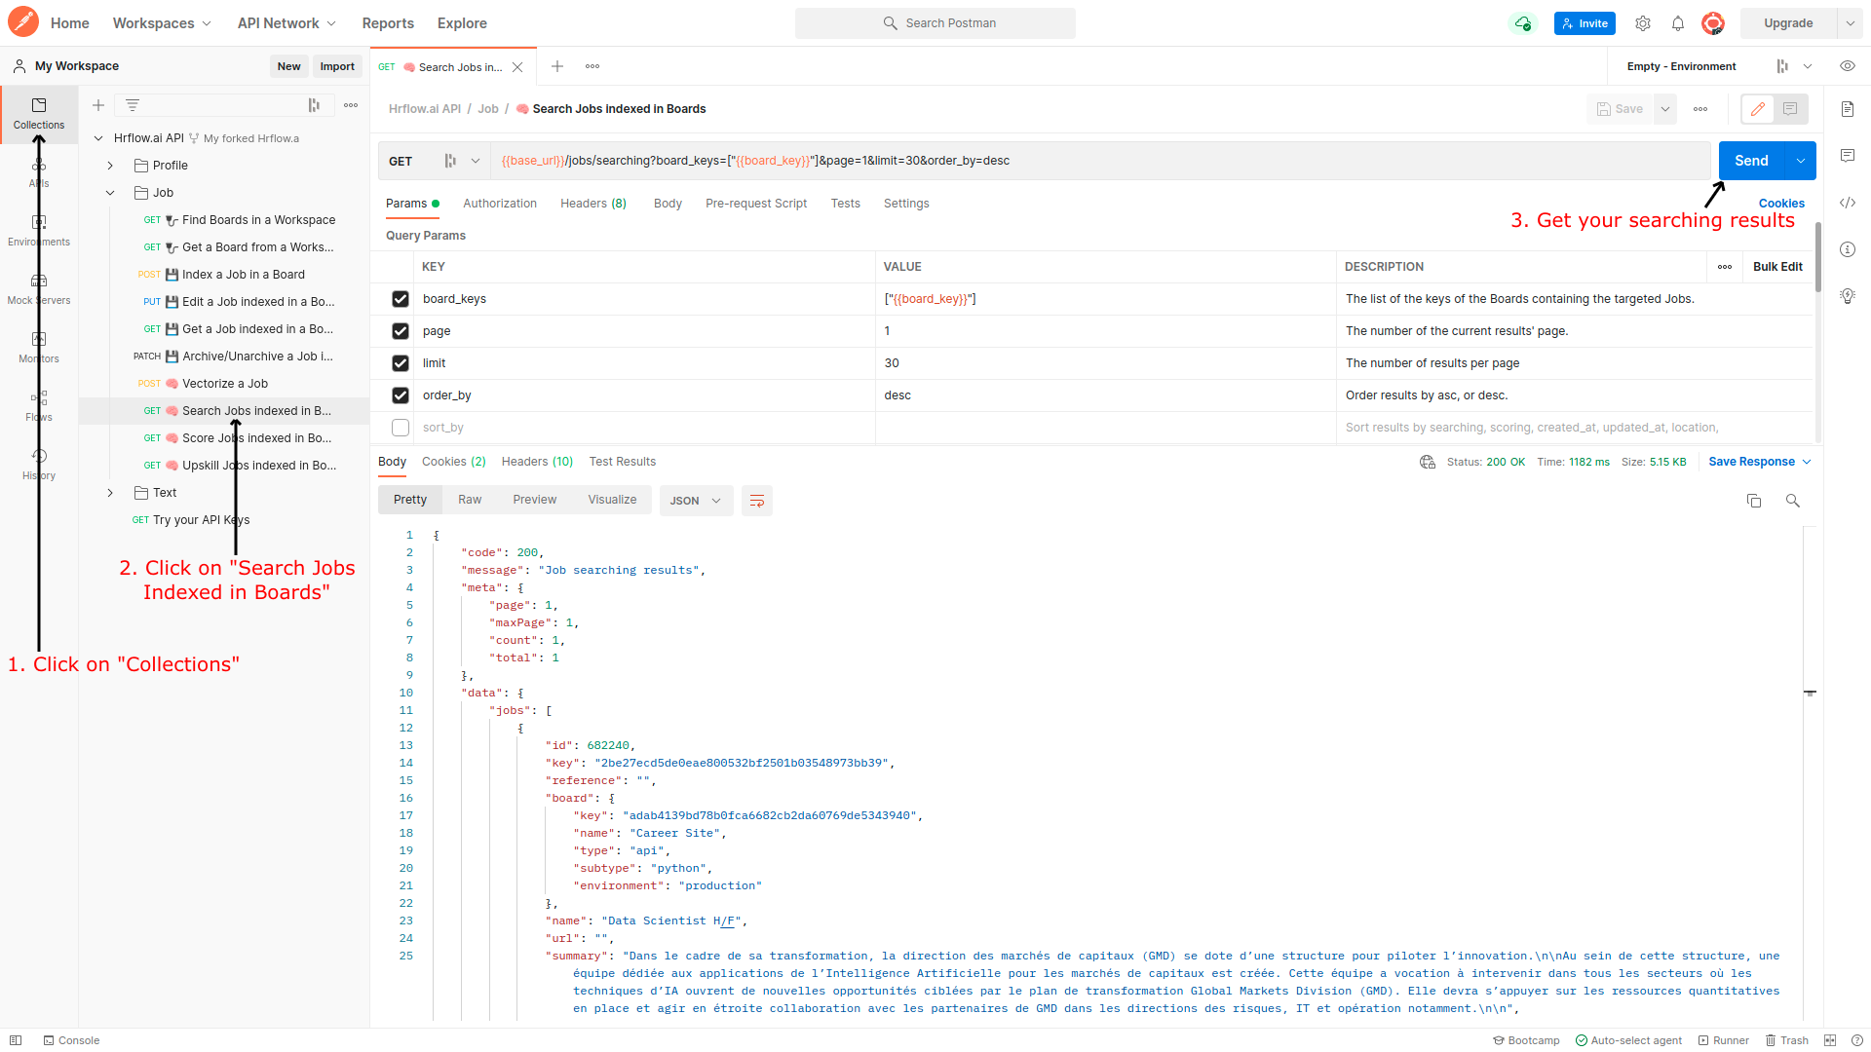Collapse the Hrflow.ai API collection
This screenshot has width=1871, height=1052.
click(x=98, y=138)
